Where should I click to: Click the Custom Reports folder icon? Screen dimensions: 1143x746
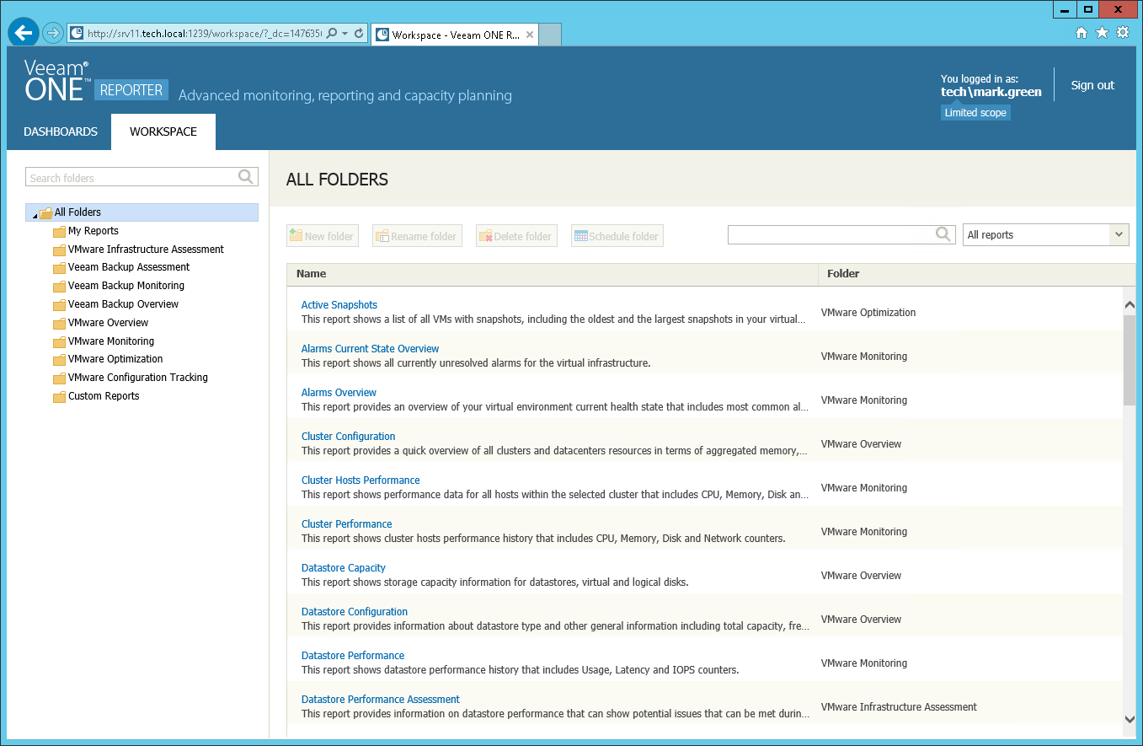[59, 397]
